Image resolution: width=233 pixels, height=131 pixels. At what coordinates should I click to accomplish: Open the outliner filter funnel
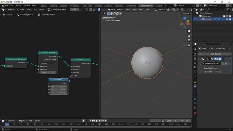click(x=228, y=10)
